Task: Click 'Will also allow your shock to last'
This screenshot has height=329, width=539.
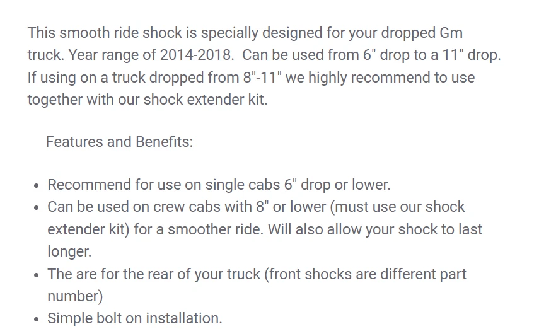Action: point(375,229)
